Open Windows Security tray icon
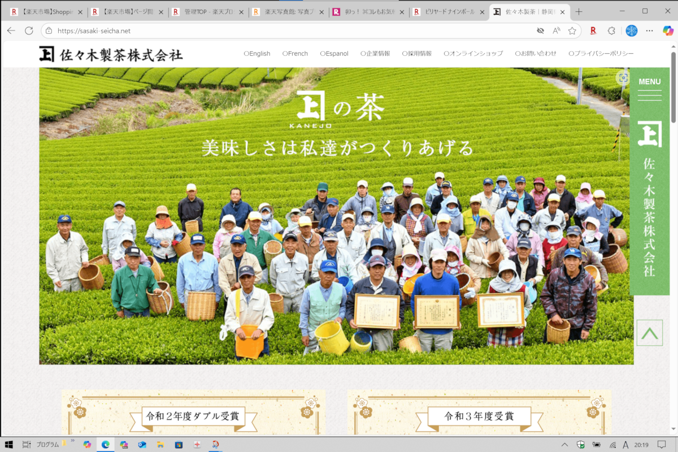Screen dimensions: 678x452 581,445
